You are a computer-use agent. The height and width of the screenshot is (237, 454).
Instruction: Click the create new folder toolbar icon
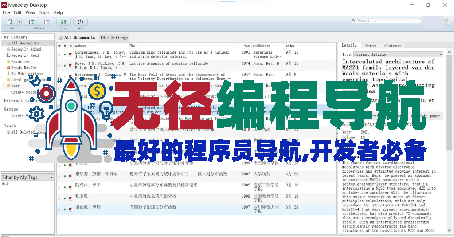click(31, 22)
